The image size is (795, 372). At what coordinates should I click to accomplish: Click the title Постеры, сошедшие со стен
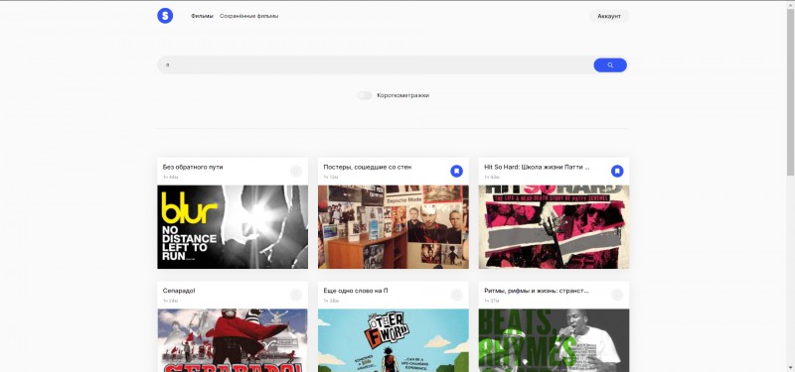[x=368, y=167]
